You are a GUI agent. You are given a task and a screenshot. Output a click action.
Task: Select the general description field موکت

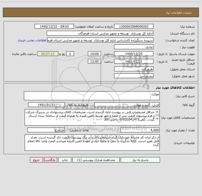pos(92,96)
